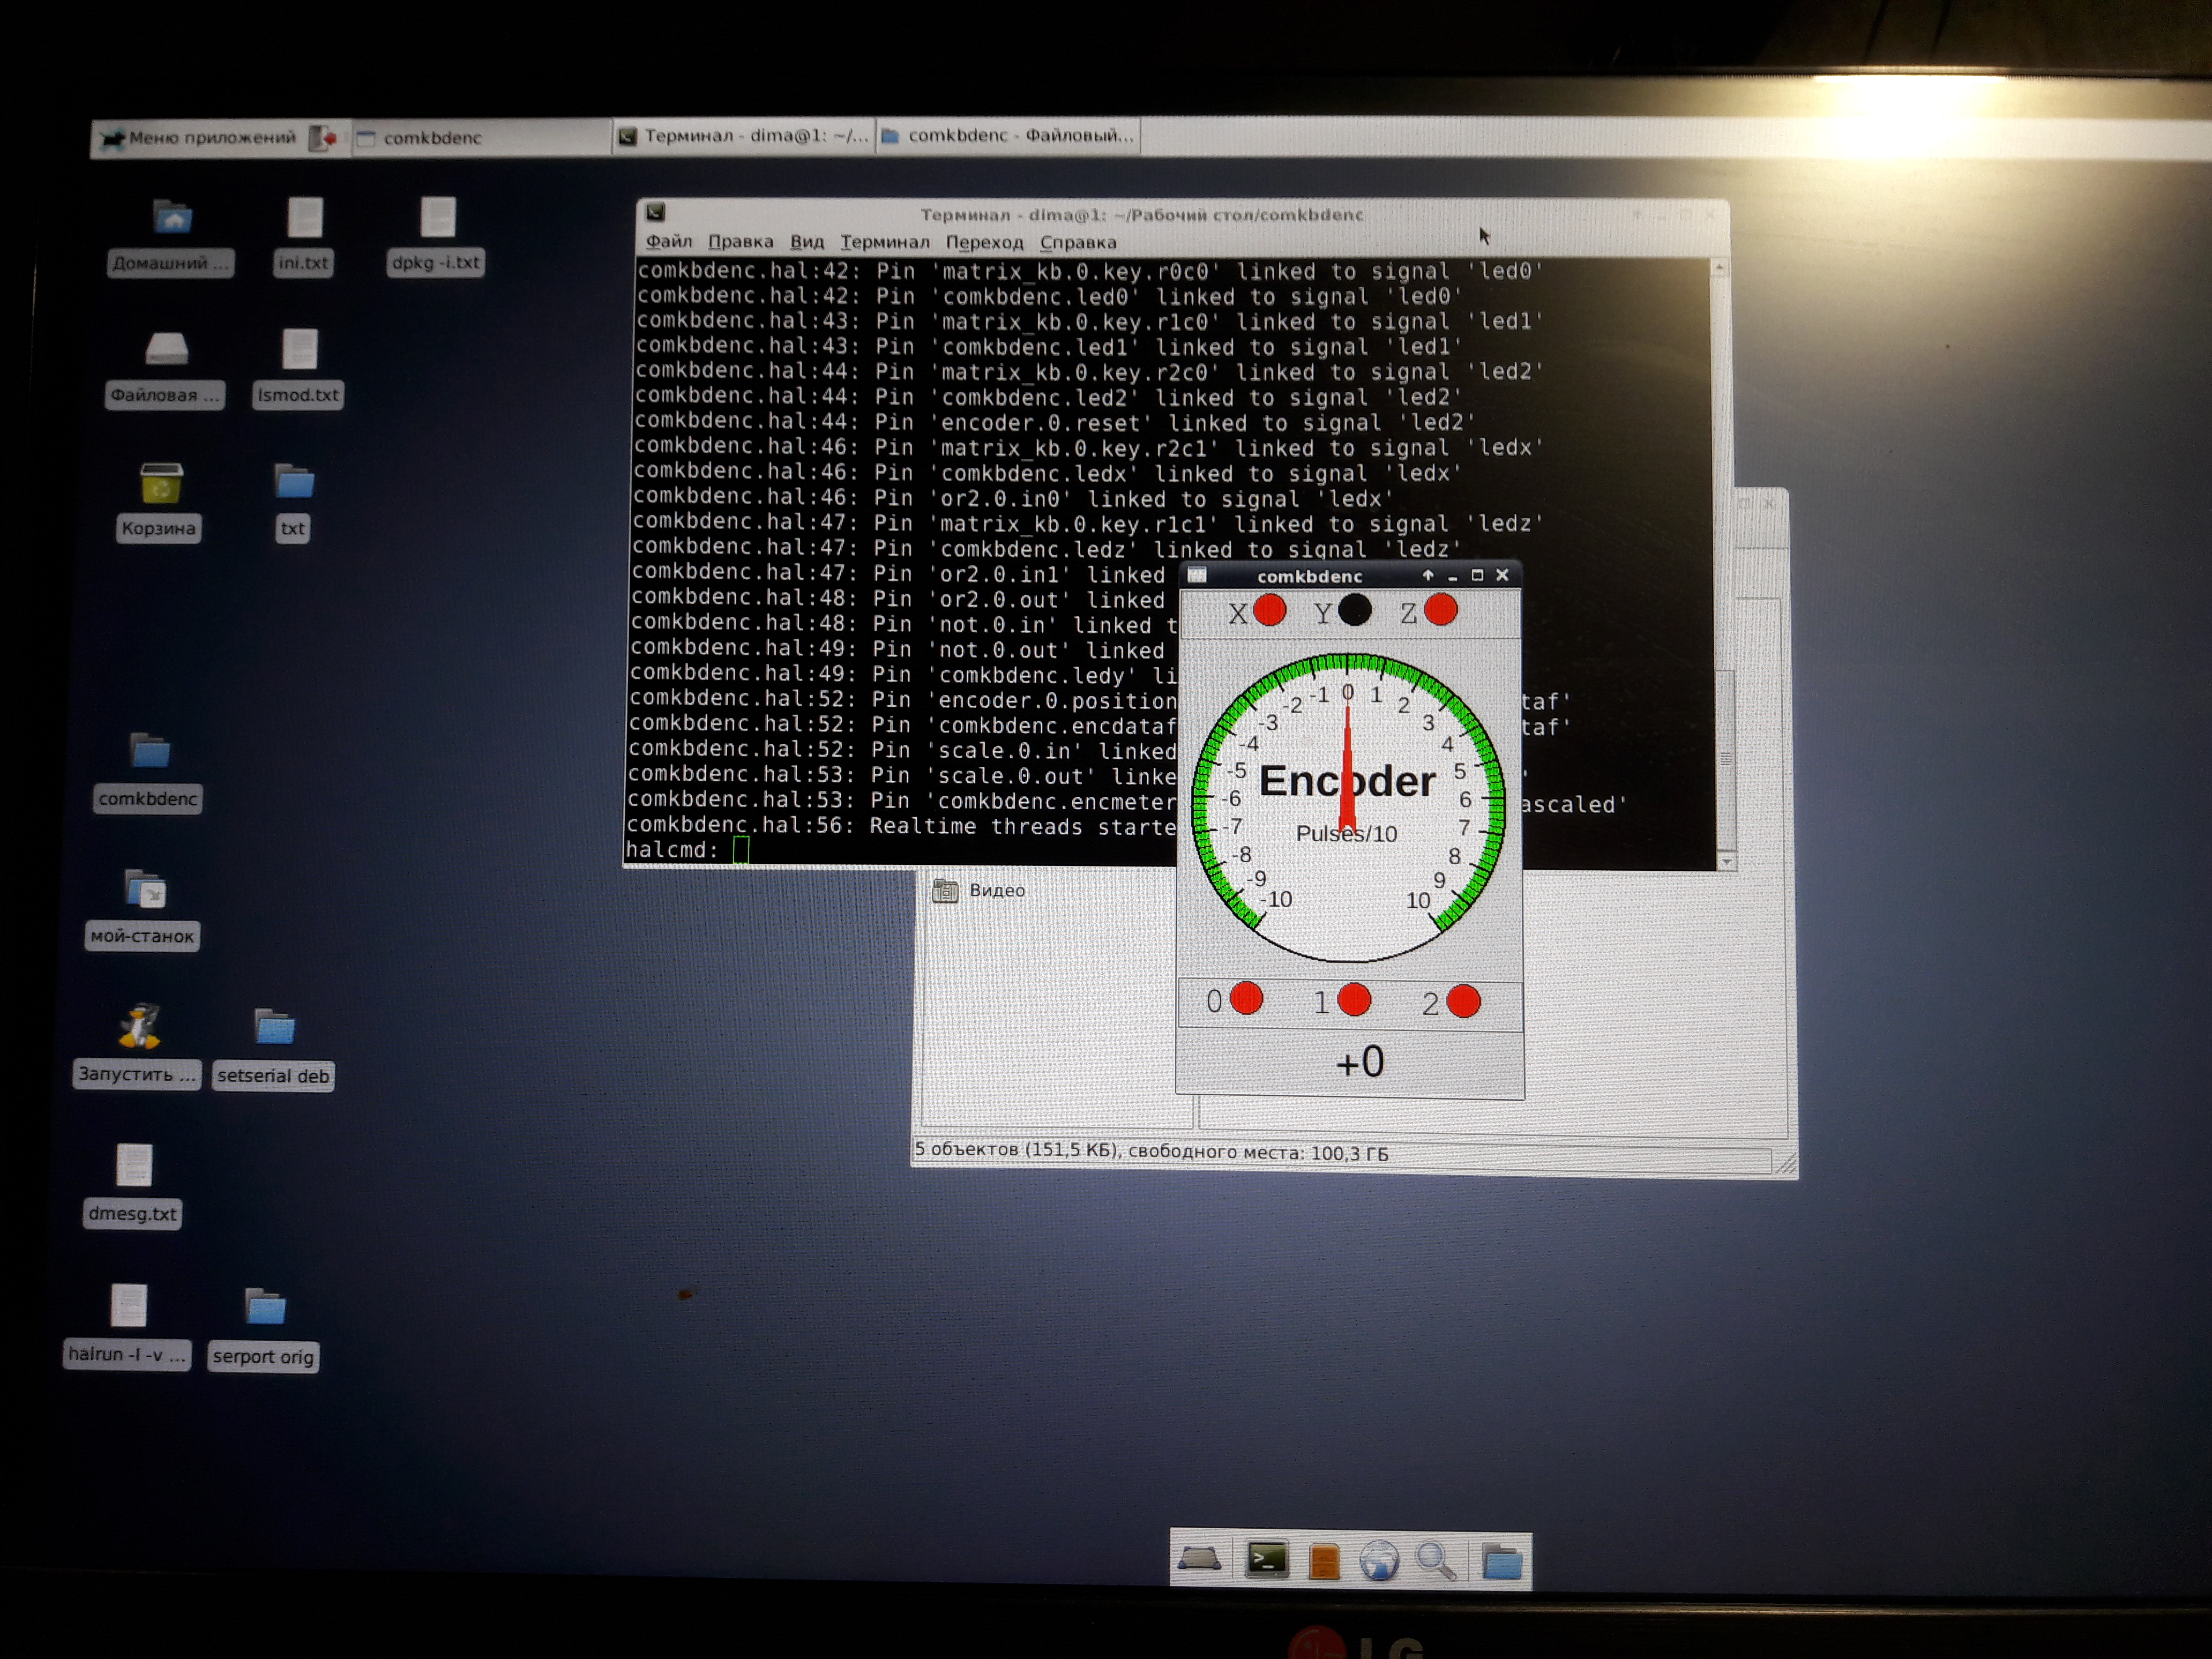The width and height of the screenshot is (2212, 1659).
Task: Click the terminal scrollbar down arrow
Action: coord(1727,861)
